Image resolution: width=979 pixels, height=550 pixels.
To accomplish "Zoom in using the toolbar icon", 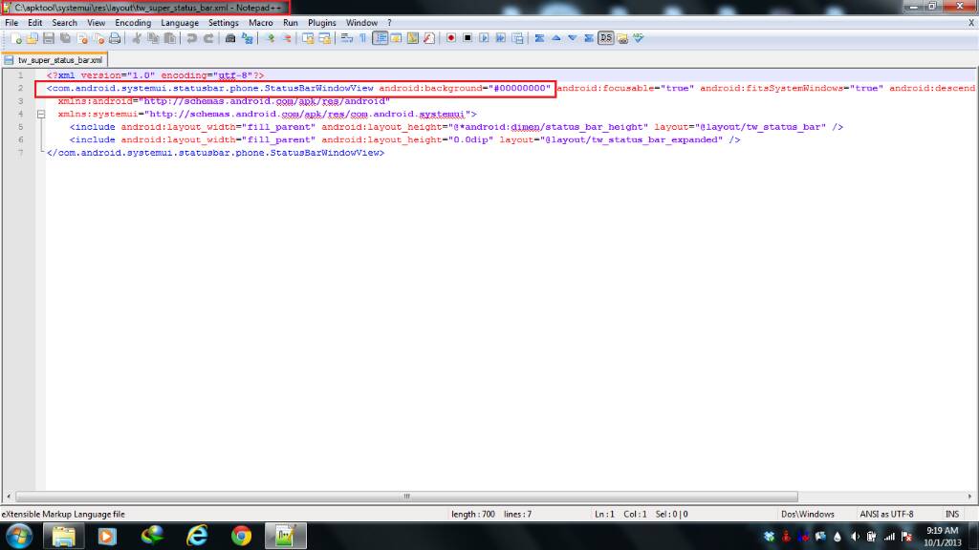I will coord(270,38).
